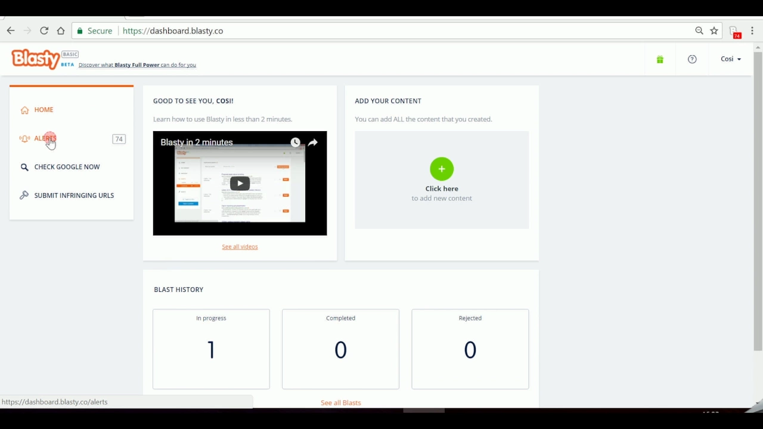This screenshot has width=763, height=429.
Task: Expand the Cosi account dropdown
Action: (x=731, y=59)
